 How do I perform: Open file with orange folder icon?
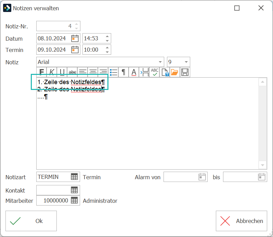click(174, 72)
